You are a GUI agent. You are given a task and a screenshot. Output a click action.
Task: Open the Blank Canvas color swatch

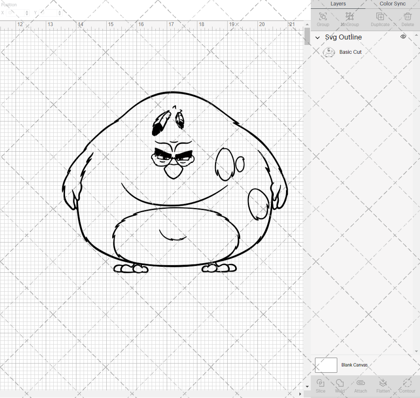[x=326, y=365]
